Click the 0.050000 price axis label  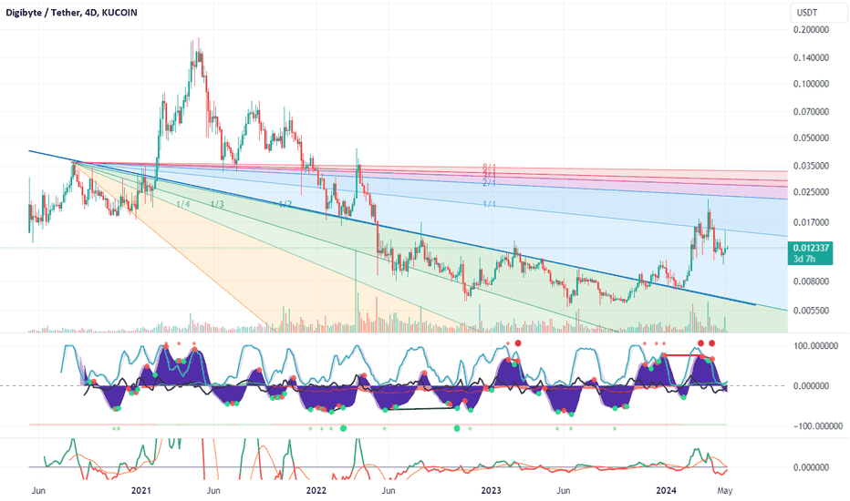tap(811, 138)
